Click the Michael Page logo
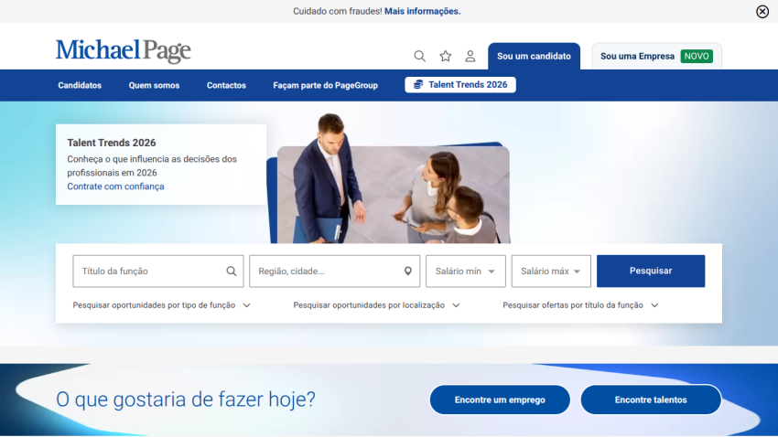778x437 pixels. 123,51
